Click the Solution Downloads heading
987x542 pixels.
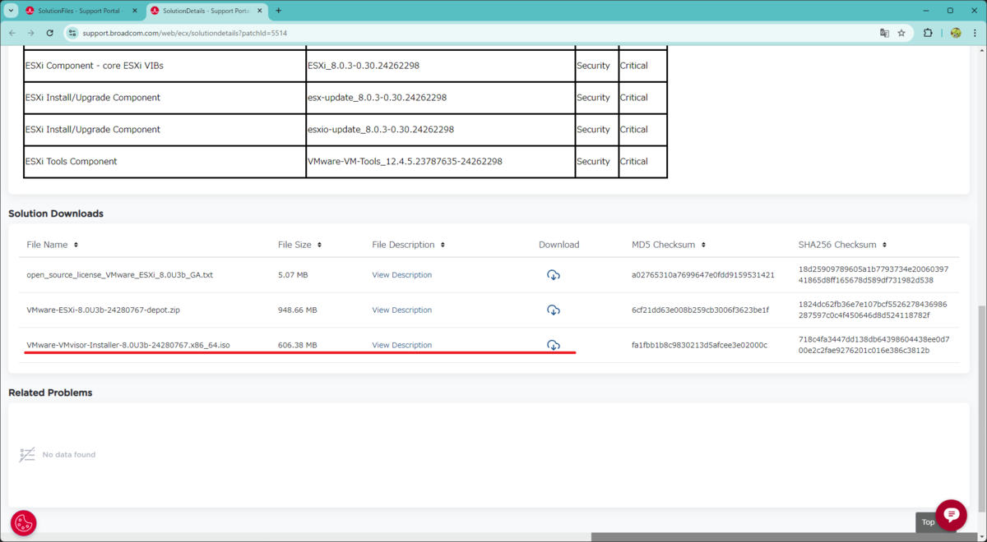56,214
